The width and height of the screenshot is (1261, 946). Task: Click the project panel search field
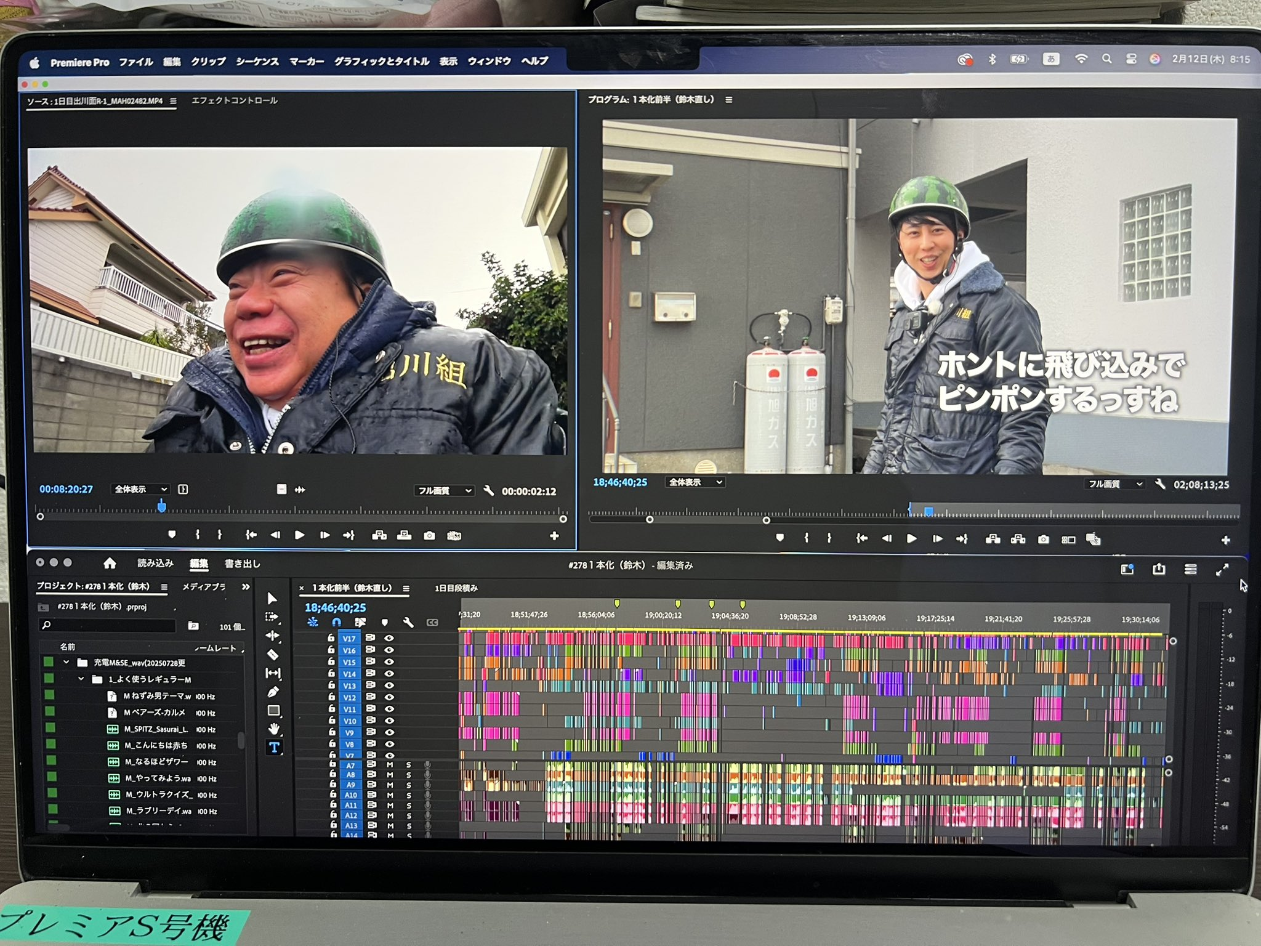point(108,625)
